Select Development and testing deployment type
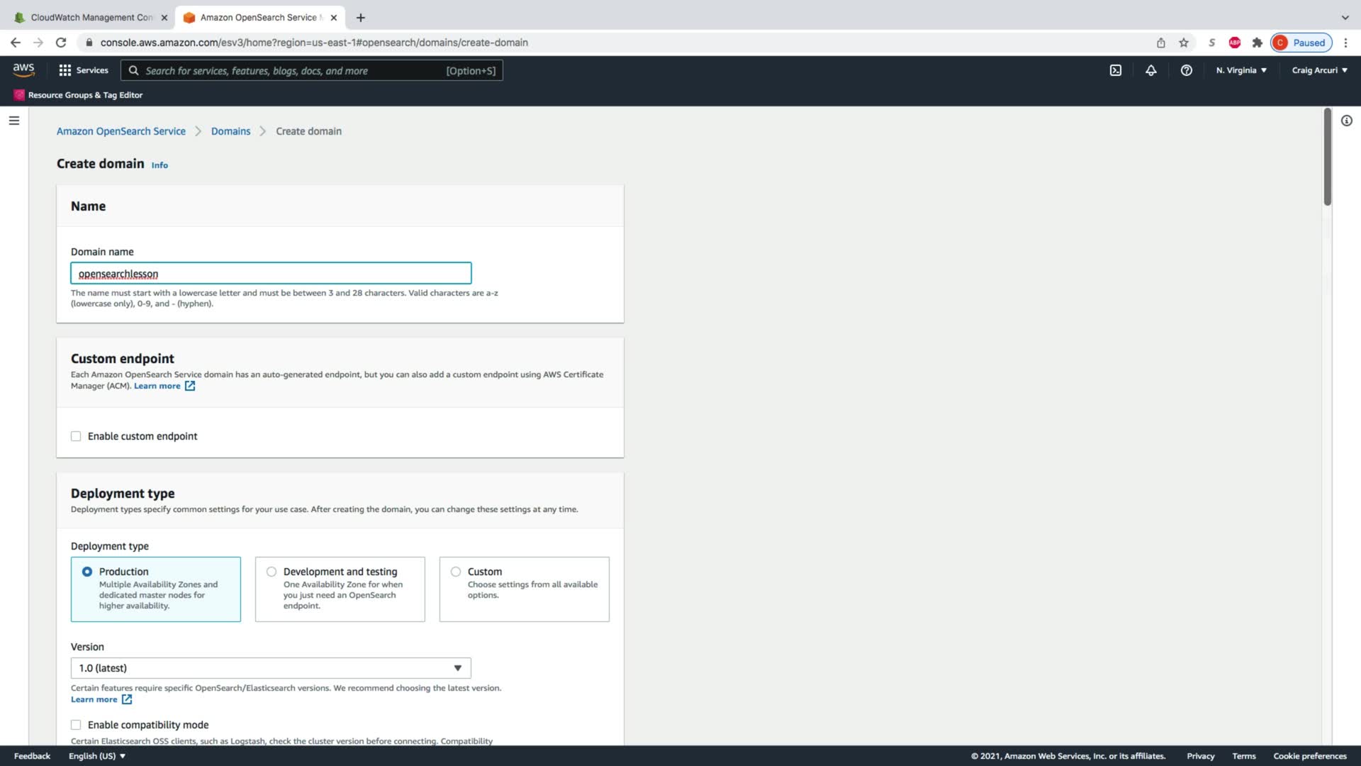 pyautogui.click(x=271, y=572)
